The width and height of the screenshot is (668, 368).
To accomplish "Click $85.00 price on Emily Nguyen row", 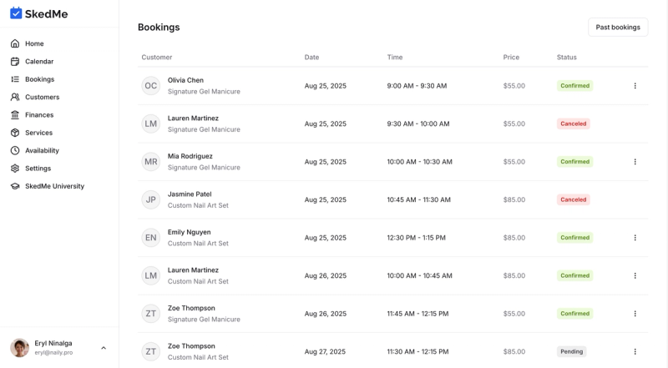I will coord(514,238).
